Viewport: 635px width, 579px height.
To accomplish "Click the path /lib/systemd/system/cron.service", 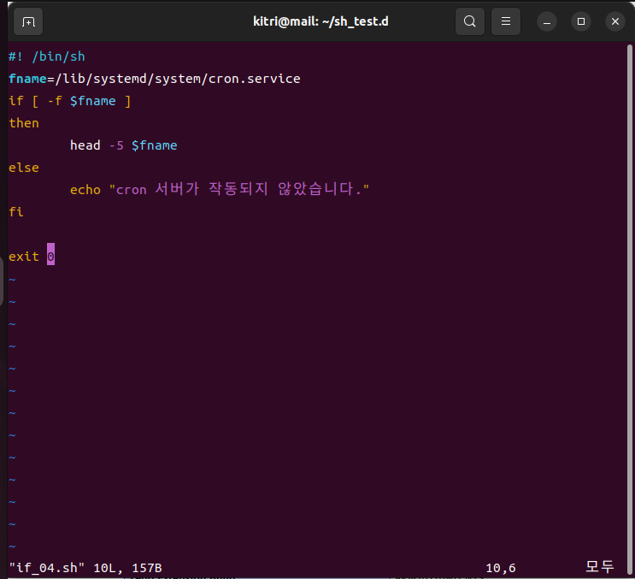I will tap(178, 79).
